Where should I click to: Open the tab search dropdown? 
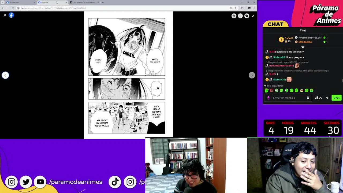[2, 2]
